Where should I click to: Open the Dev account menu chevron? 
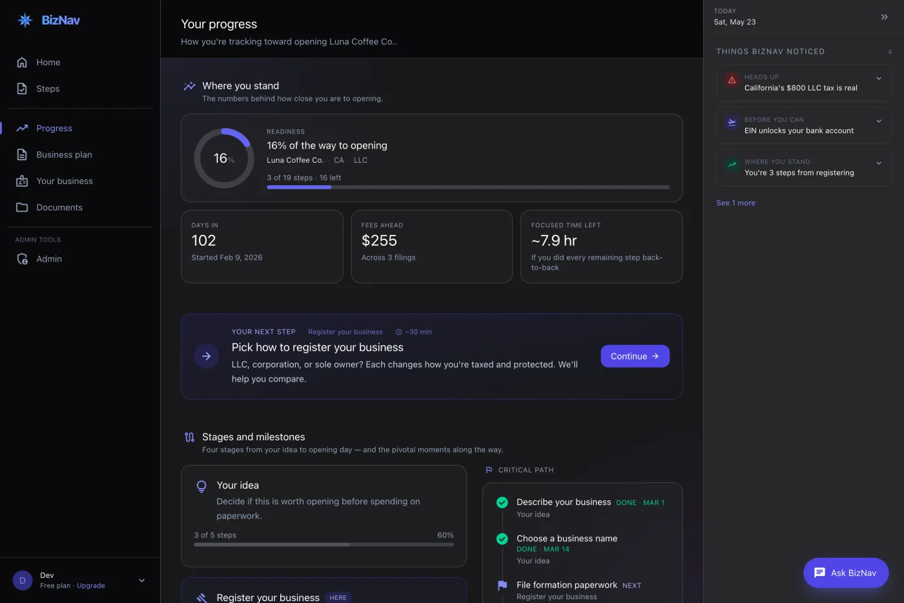coord(142,580)
